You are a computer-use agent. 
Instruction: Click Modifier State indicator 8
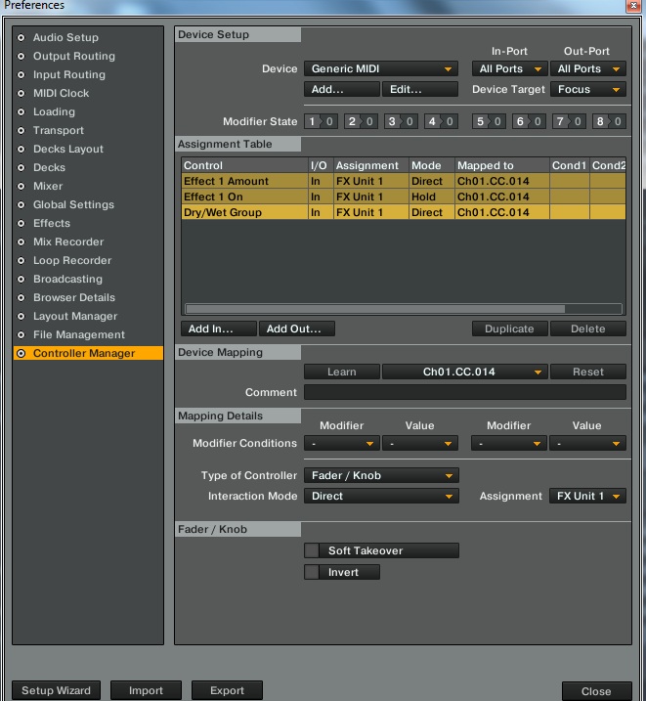[609, 121]
